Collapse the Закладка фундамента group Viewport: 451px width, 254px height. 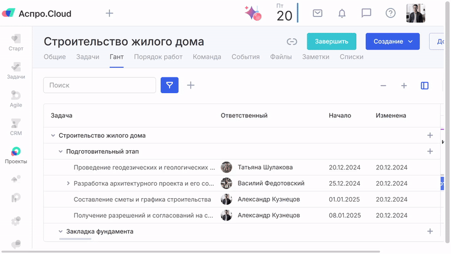pyautogui.click(x=61, y=231)
